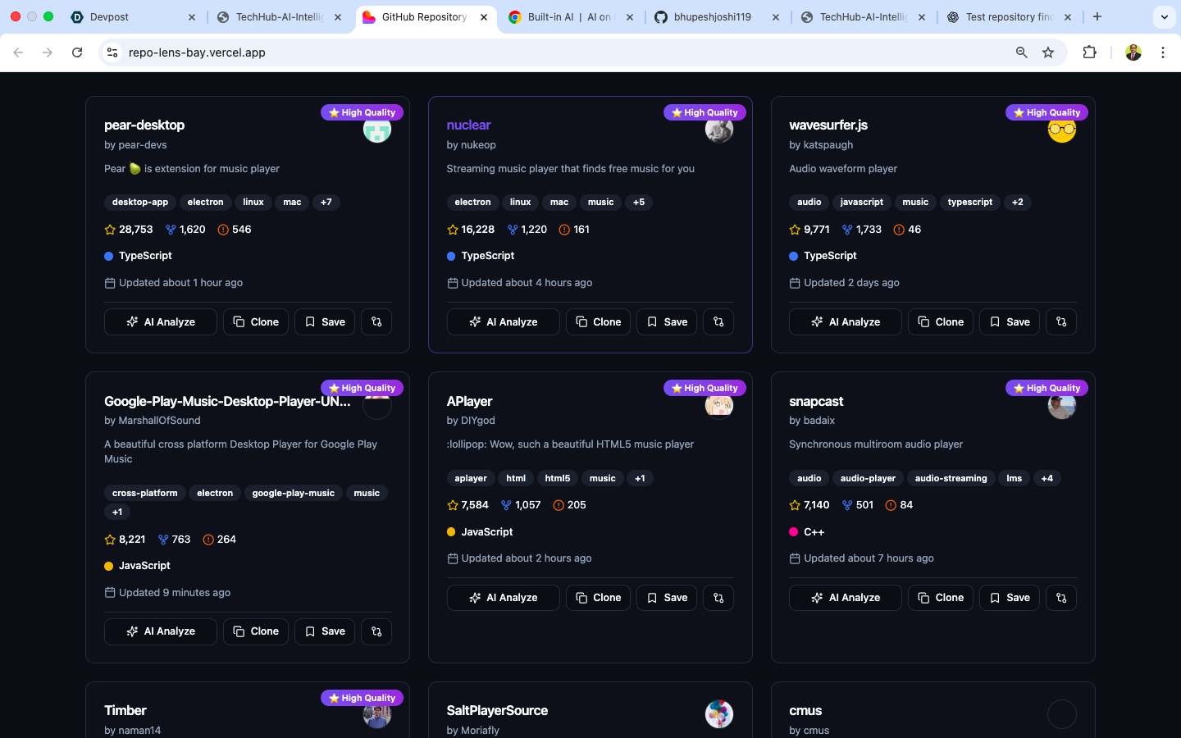Open the Chrome three-dot menu

[x=1163, y=52]
